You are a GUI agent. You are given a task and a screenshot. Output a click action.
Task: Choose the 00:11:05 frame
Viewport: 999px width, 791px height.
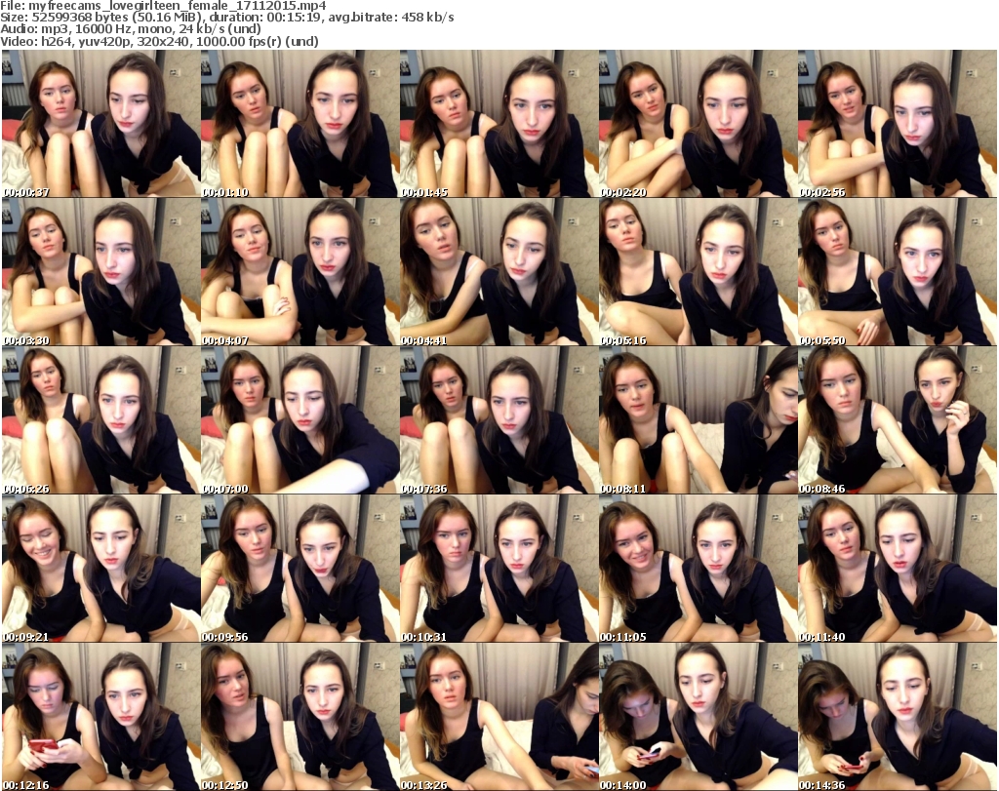click(x=698, y=569)
